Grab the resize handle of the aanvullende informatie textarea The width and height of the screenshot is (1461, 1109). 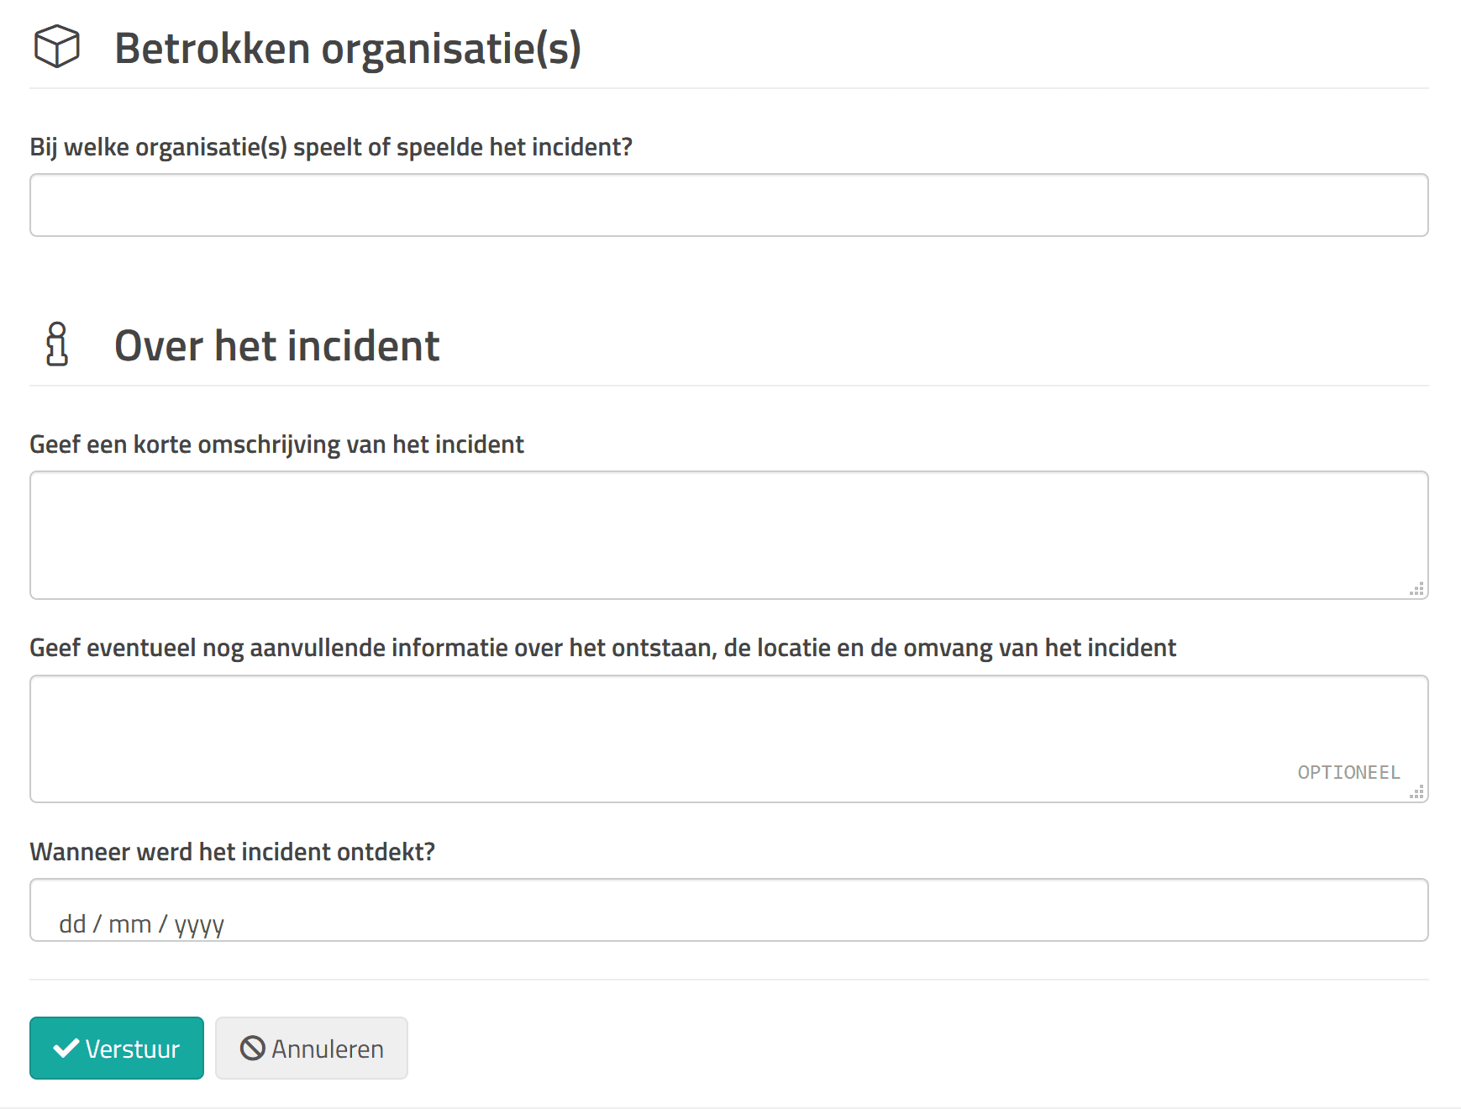click(1417, 792)
